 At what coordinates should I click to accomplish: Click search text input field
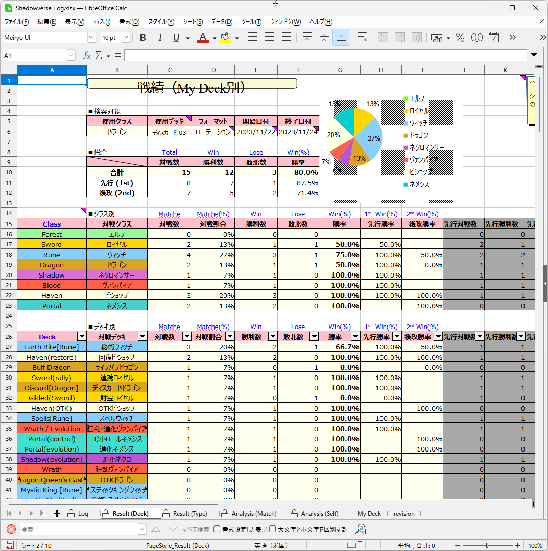pos(79,529)
